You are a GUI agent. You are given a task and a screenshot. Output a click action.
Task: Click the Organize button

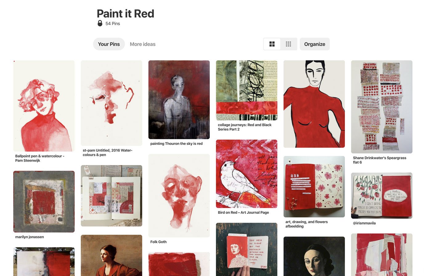coord(315,44)
